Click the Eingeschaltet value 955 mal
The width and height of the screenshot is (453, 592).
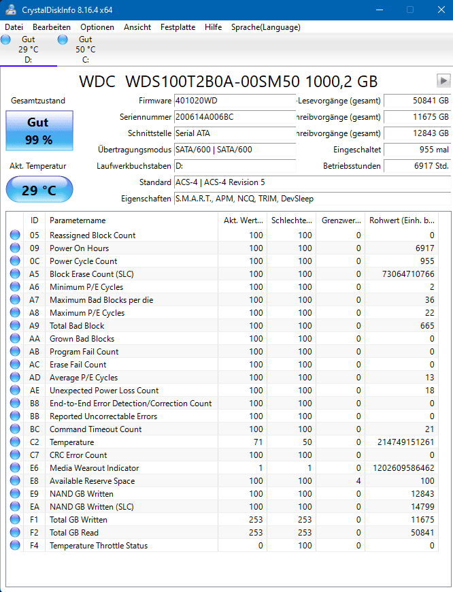click(x=417, y=150)
